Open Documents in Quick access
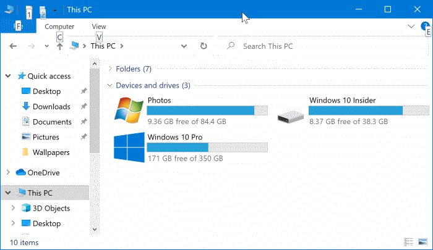The height and width of the screenshot is (250, 433). coord(52,122)
